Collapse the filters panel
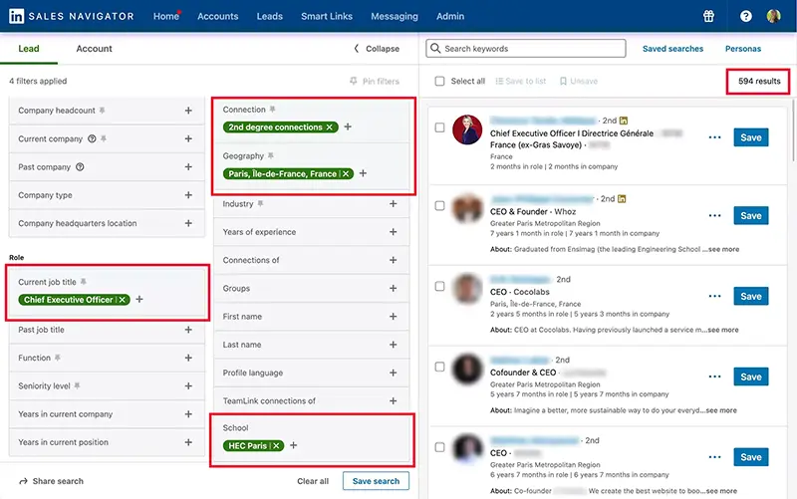Screen dimensions: 797x499 377,48
